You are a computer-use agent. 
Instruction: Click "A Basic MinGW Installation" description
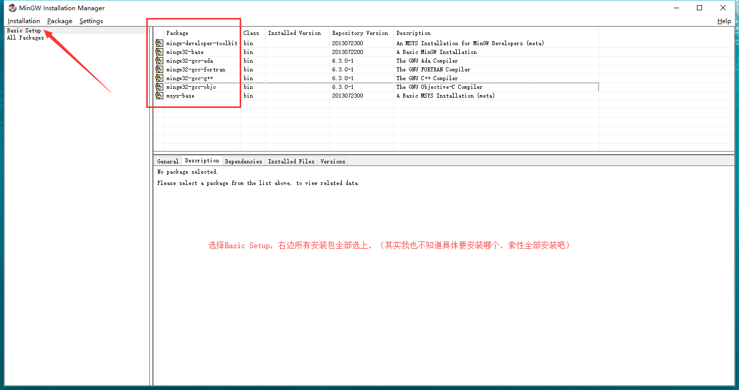tap(437, 52)
